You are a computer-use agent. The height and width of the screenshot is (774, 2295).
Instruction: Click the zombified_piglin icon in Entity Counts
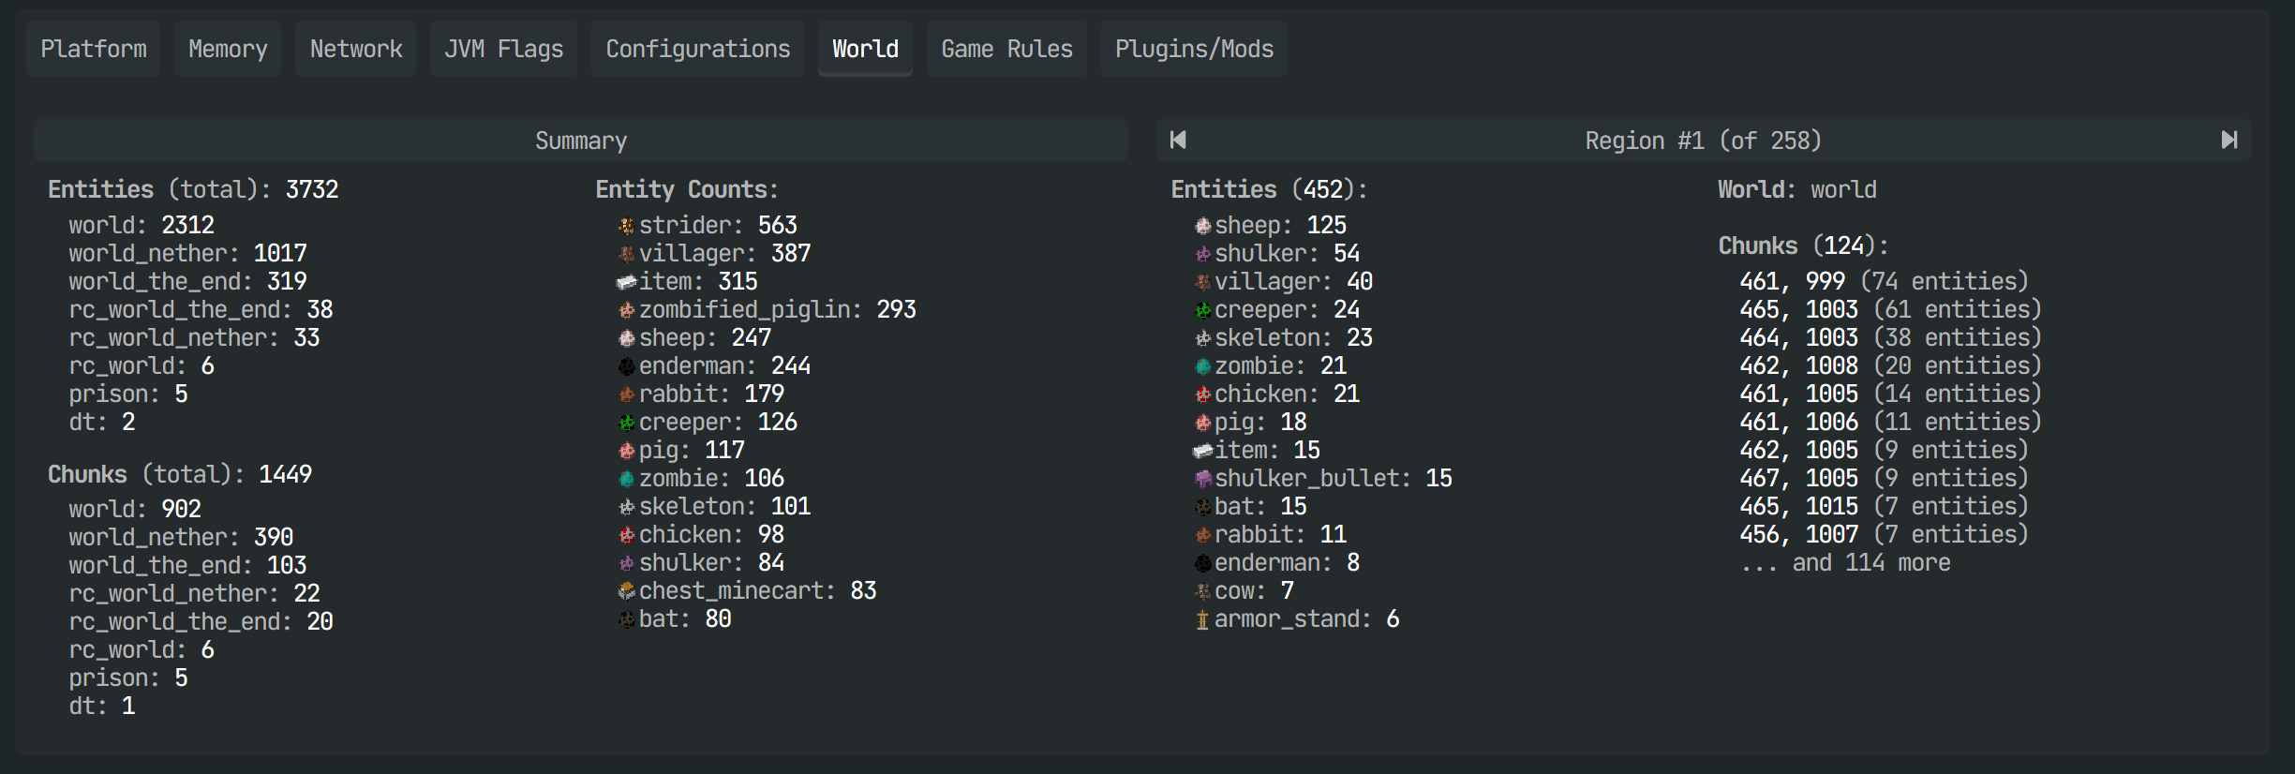pyautogui.click(x=626, y=310)
